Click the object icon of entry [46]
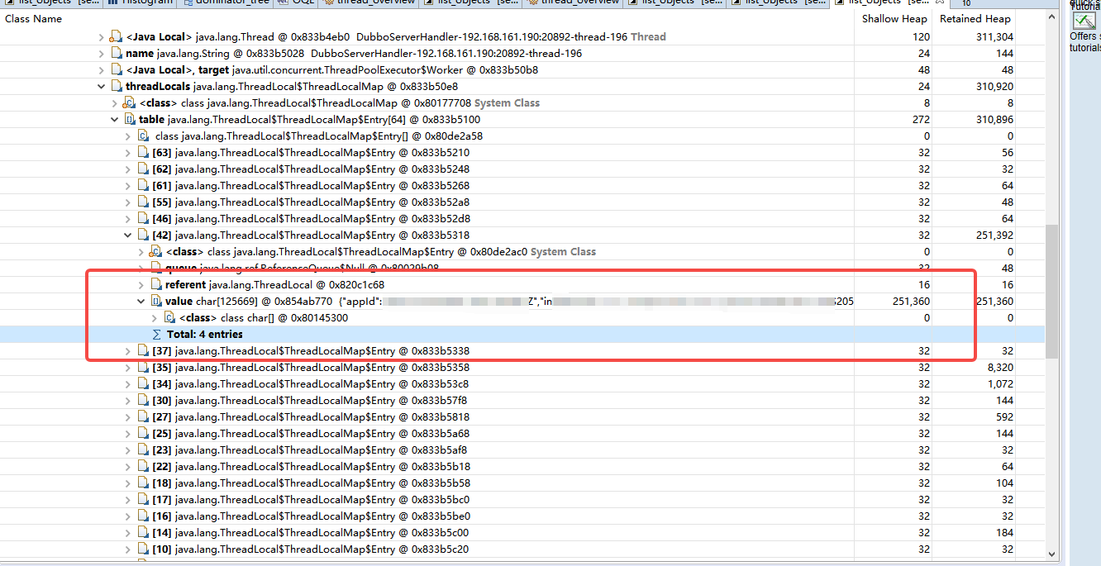Screen dimensions: 1101x566 pos(143,219)
